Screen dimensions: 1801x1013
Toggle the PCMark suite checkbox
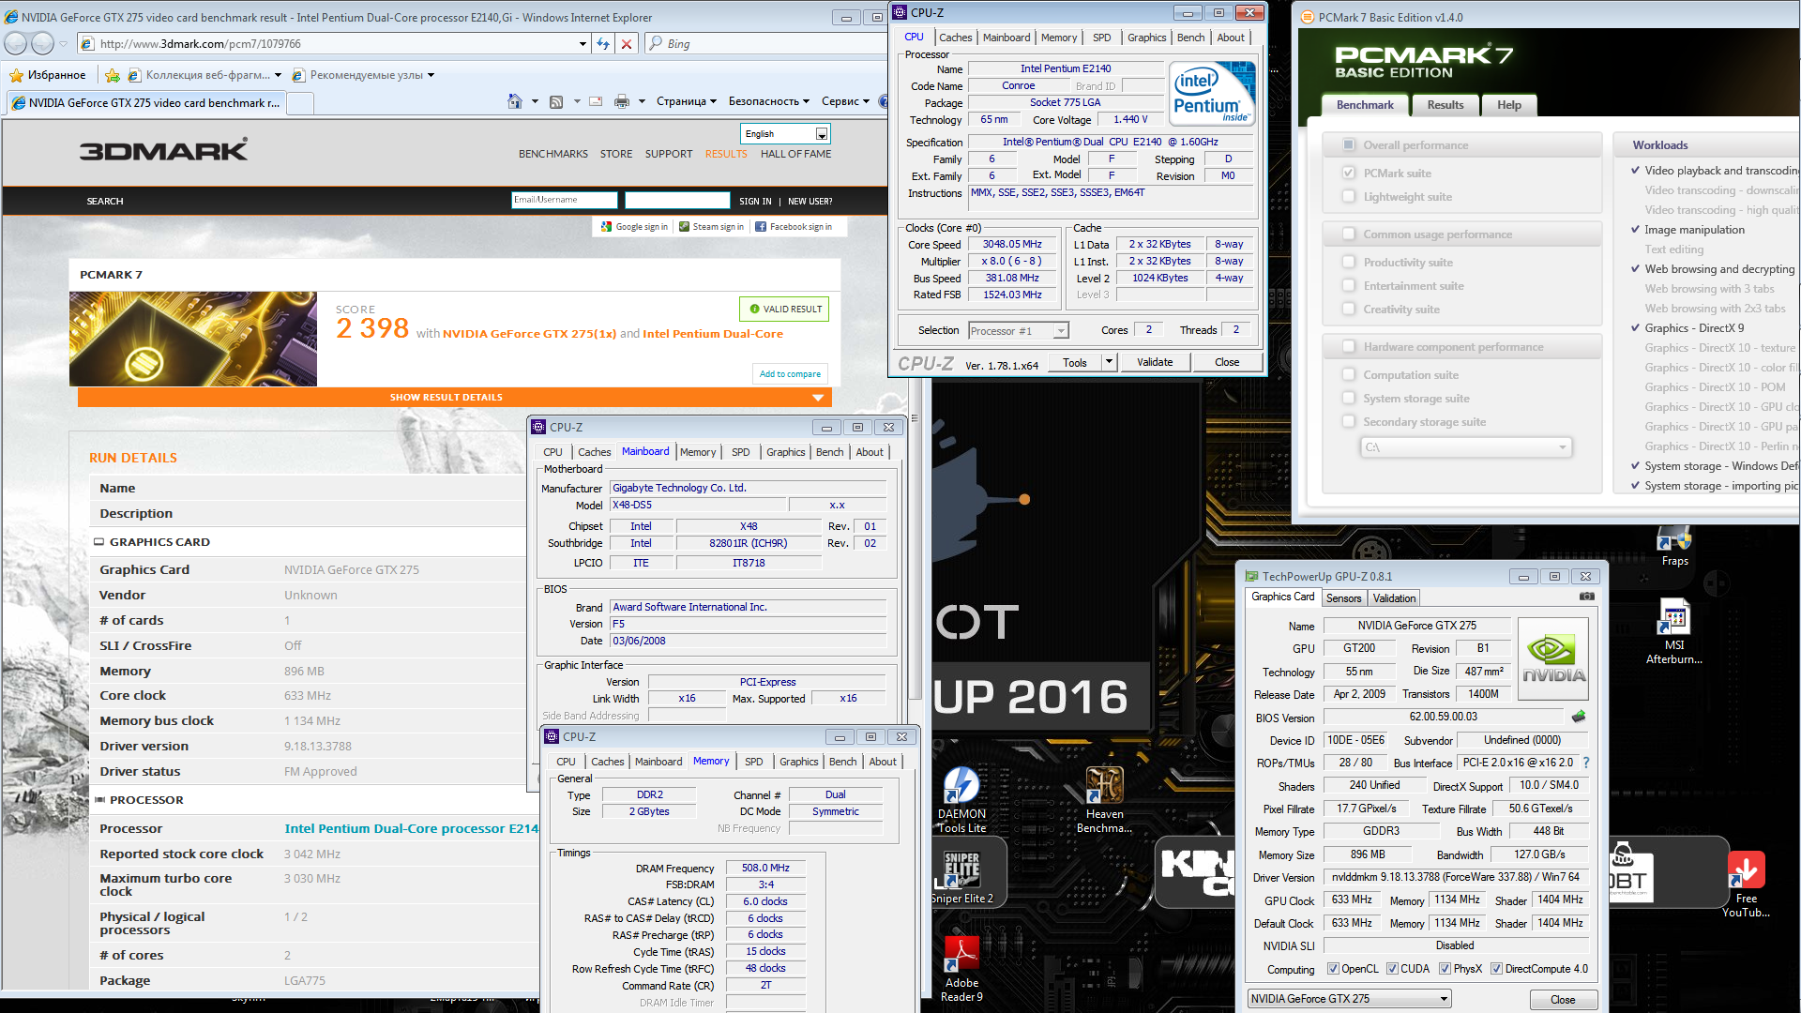pyautogui.click(x=1349, y=173)
